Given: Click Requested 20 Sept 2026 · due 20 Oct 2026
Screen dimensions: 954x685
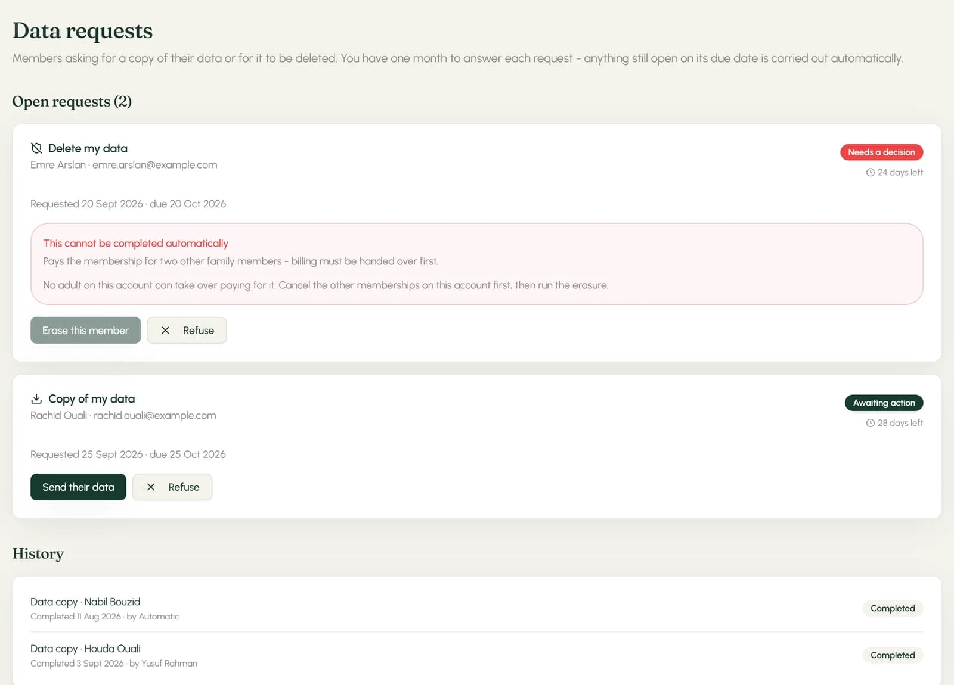Looking at the screenshot, I should (128, 204).
